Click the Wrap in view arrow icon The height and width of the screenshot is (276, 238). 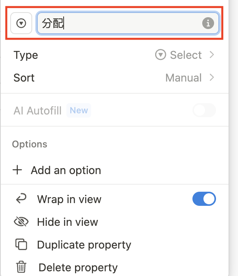21,199
